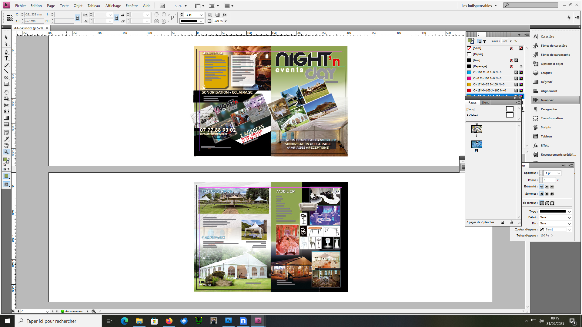
Task: Open the Styles de paragraphe panel
Action: point(555,55)
